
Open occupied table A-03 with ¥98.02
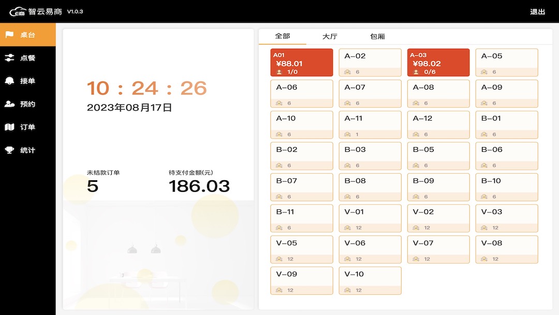pos(438,63)
